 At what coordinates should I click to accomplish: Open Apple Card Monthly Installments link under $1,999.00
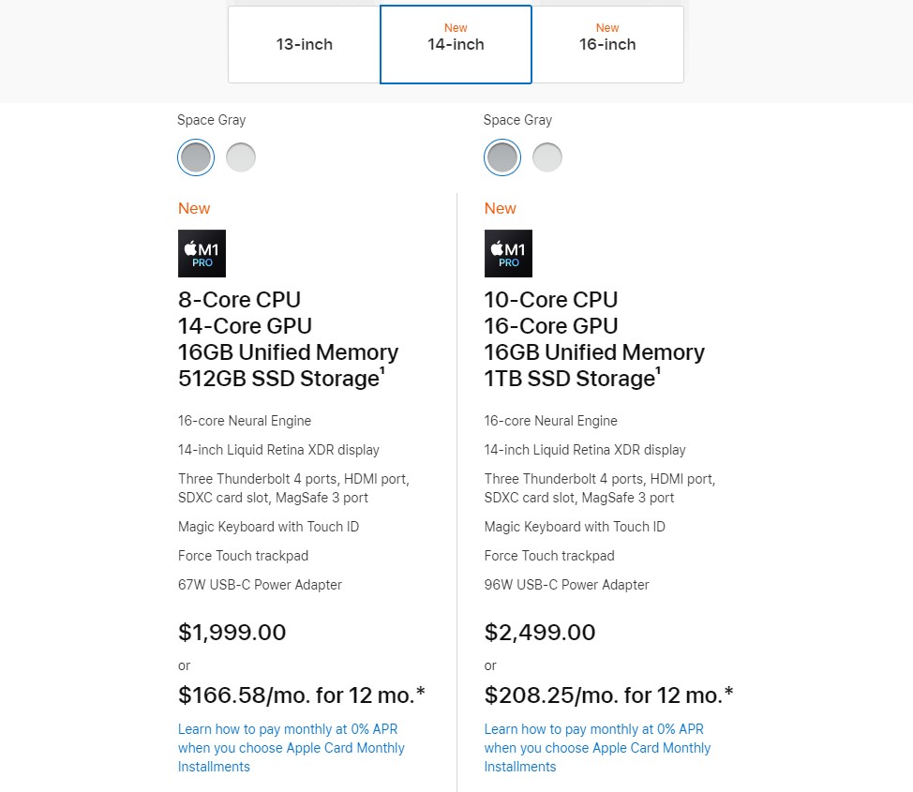(292, 748)
